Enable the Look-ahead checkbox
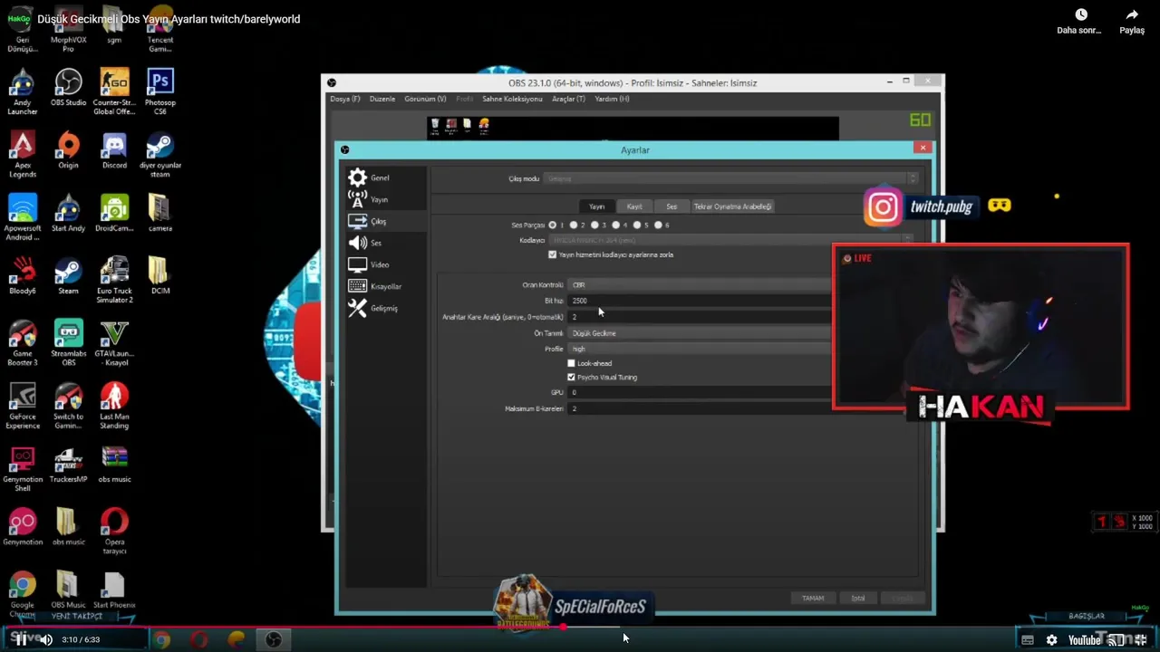The height and width of the screenshot is (652, 1160). coord(571,363)
